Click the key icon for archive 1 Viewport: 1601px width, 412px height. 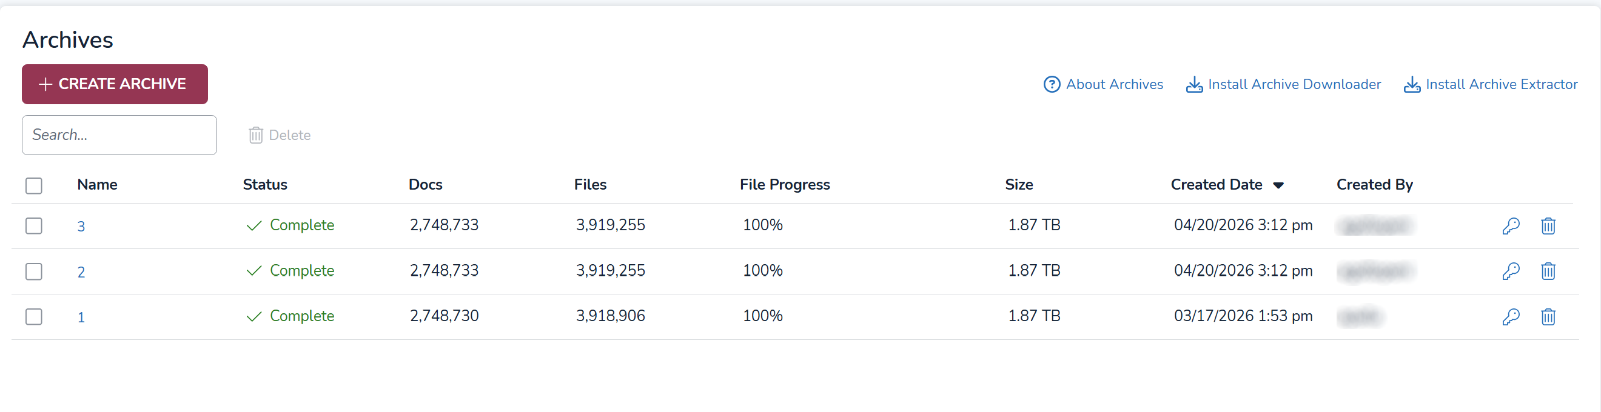pyautogui.click(x=1511, y=317)
